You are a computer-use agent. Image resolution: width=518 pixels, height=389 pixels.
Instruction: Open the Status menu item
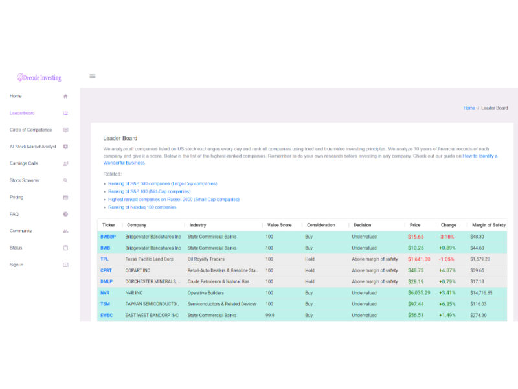(x=16, y=248)
